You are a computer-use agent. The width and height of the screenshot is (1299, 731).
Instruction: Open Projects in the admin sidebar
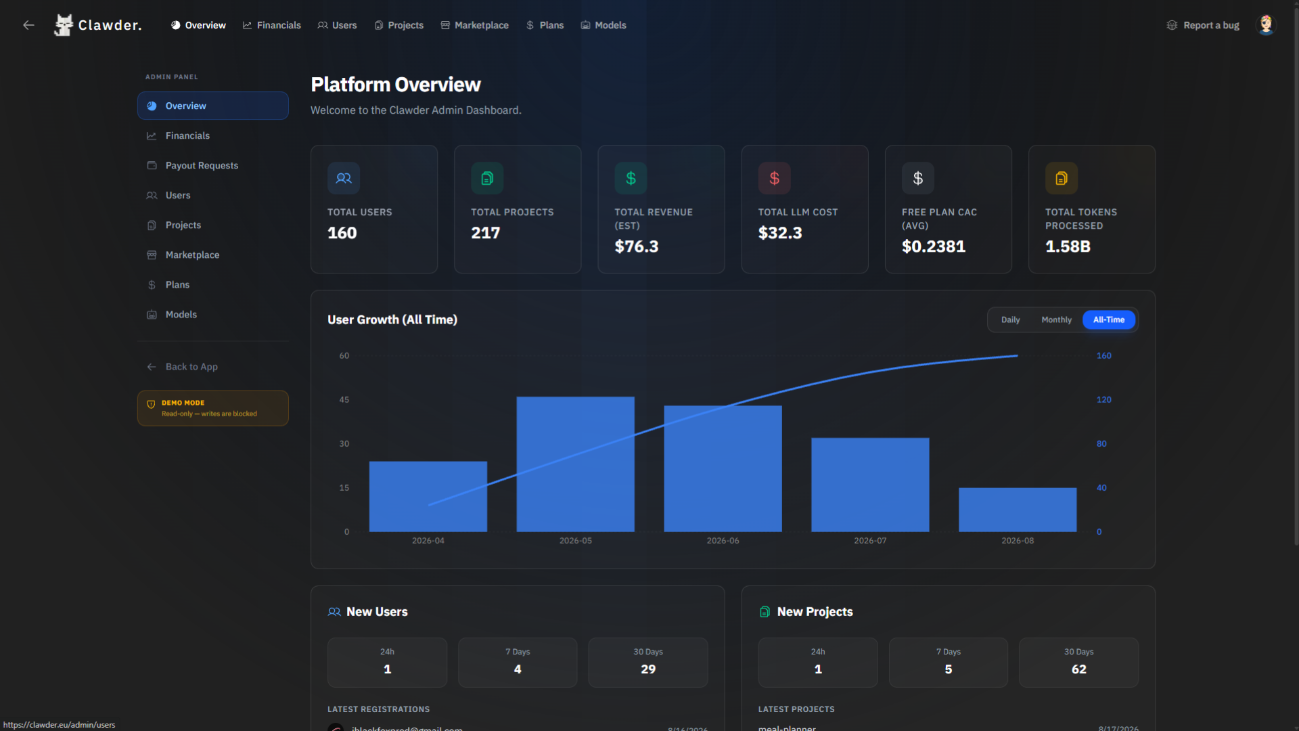point(213,225)
